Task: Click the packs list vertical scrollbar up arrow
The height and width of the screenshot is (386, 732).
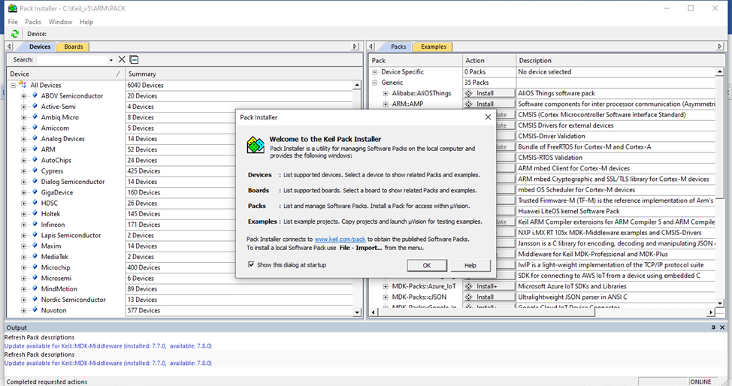Action: (719, 71)
